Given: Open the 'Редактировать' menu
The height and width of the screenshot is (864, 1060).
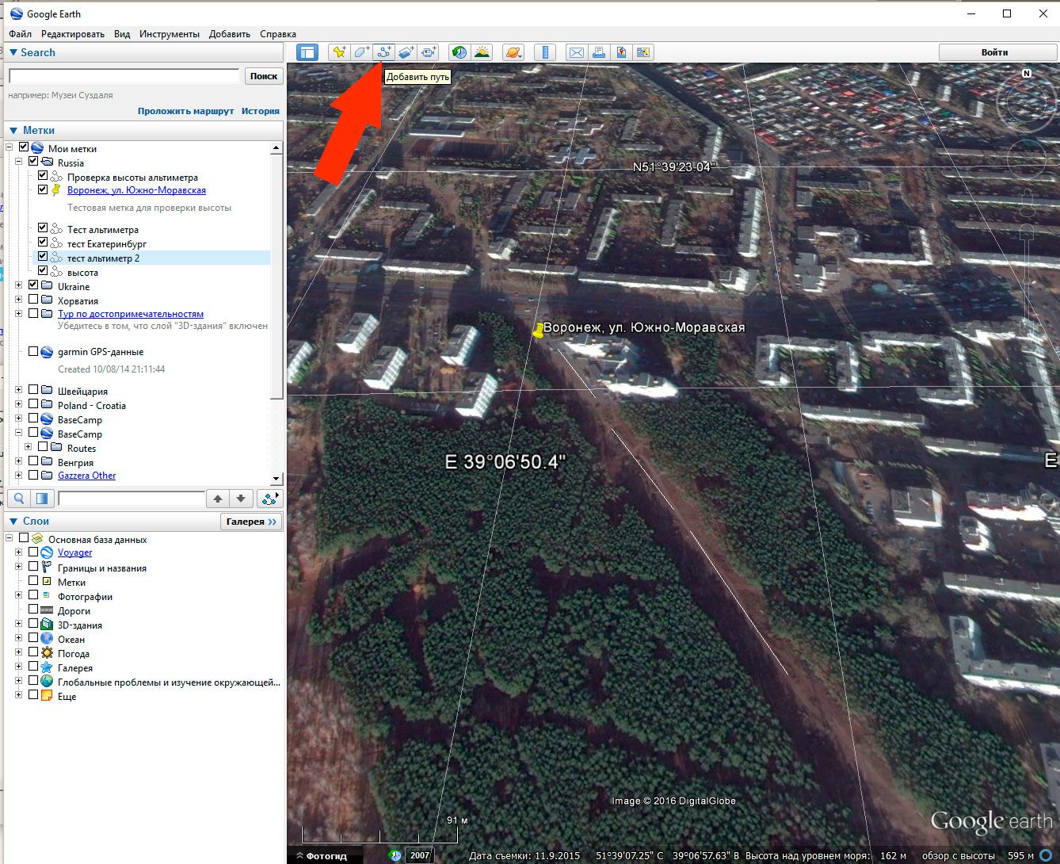Looking at the screenshot, I should (x=73, y=34).
